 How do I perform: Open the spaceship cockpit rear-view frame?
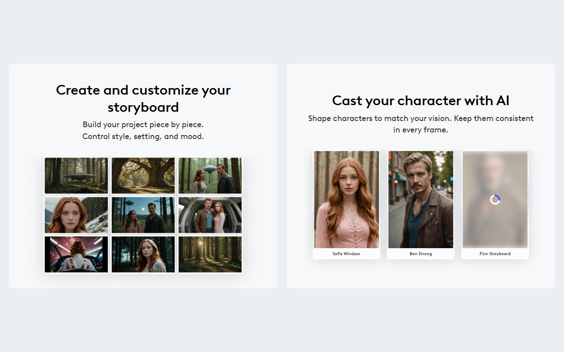(76, 254)
